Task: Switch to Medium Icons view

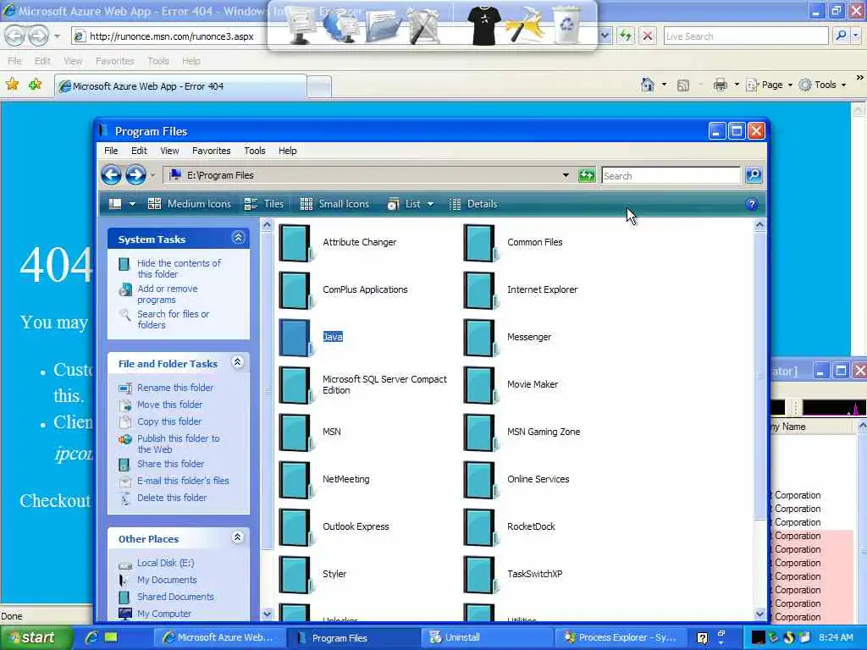Action: (x=190, y=204)
